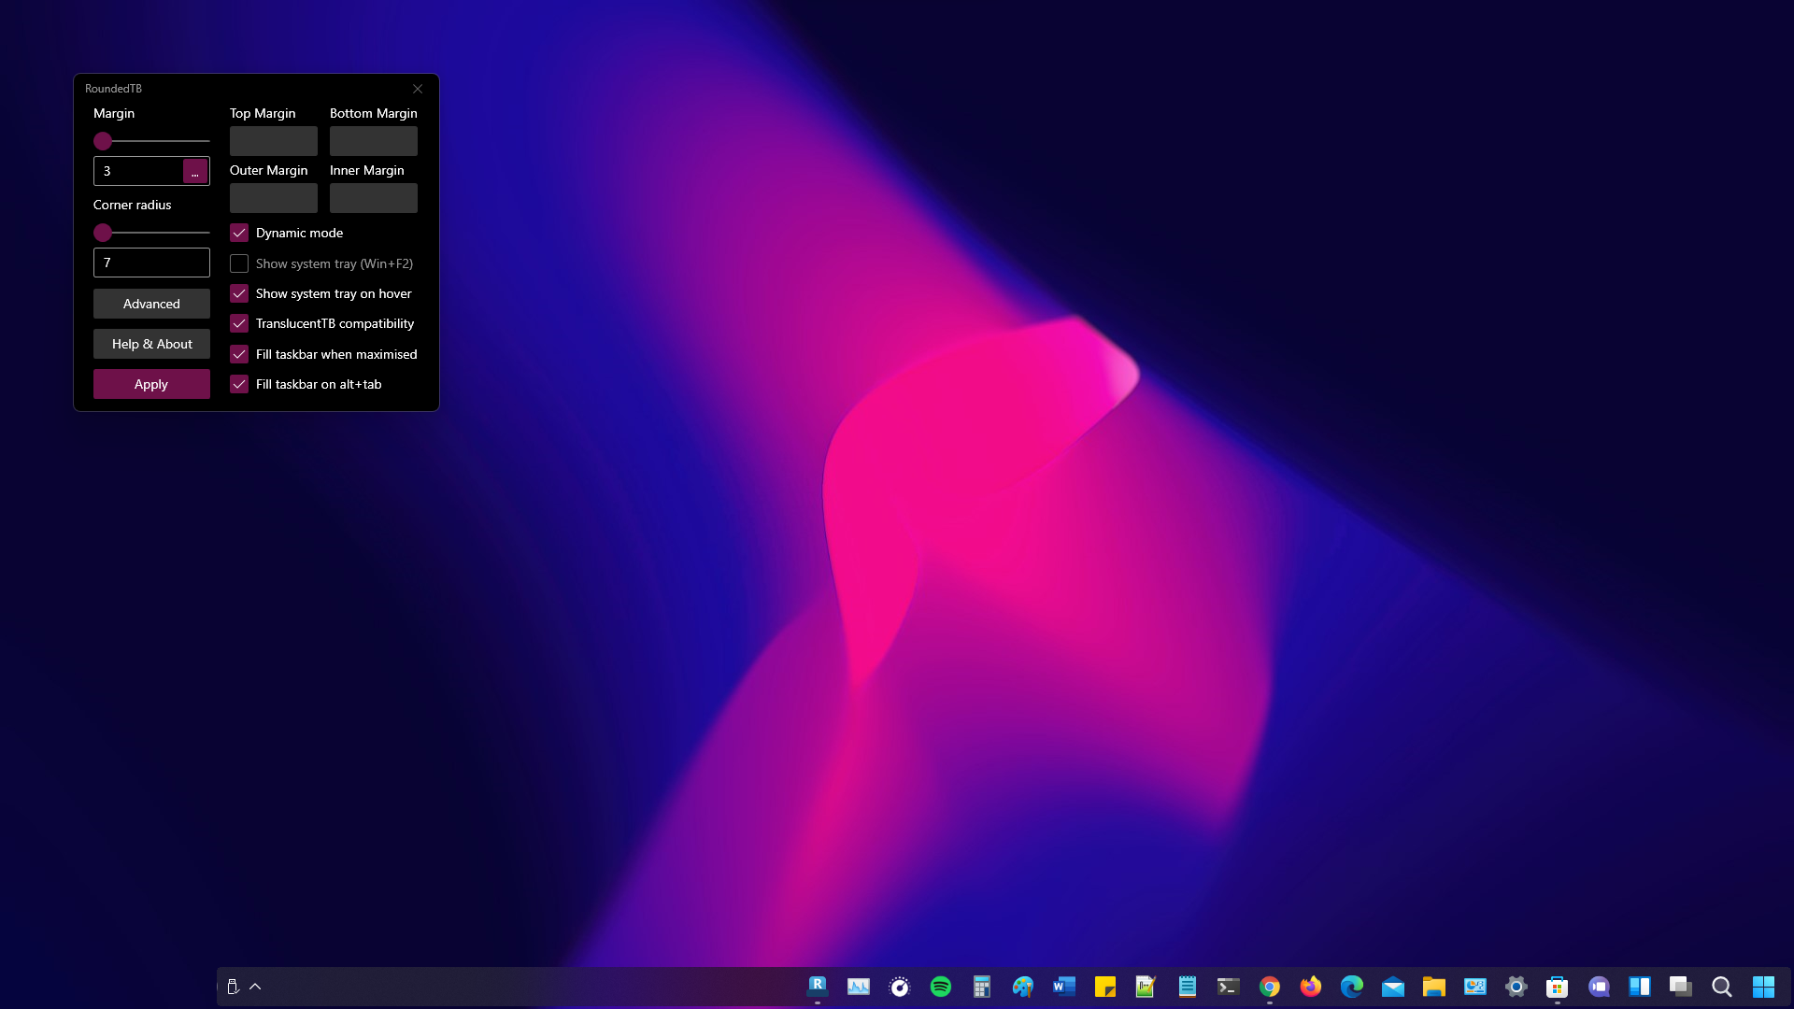The width and height of the screenshot is (1794, 1009).
Task: Toggle Fill taskbar on alt+tab
Action: point(239,384)
